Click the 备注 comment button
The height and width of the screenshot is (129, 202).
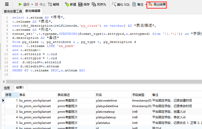point(138,5)
